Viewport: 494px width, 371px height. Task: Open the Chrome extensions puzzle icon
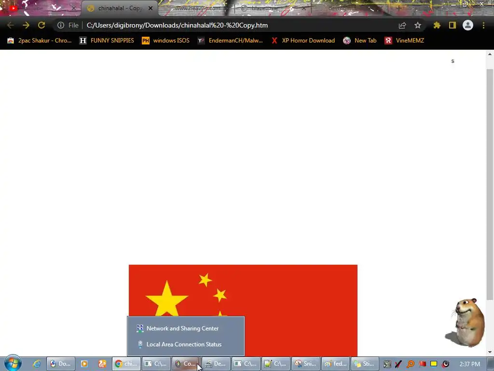[x=437, y=25]
